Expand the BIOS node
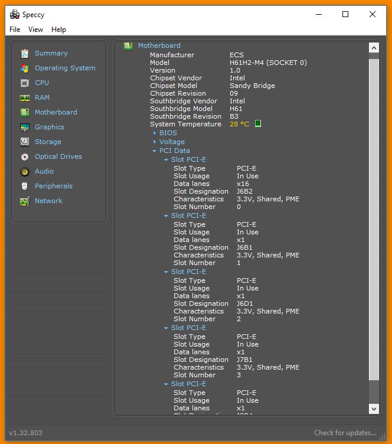392x444 pixels. click(155, 133)
